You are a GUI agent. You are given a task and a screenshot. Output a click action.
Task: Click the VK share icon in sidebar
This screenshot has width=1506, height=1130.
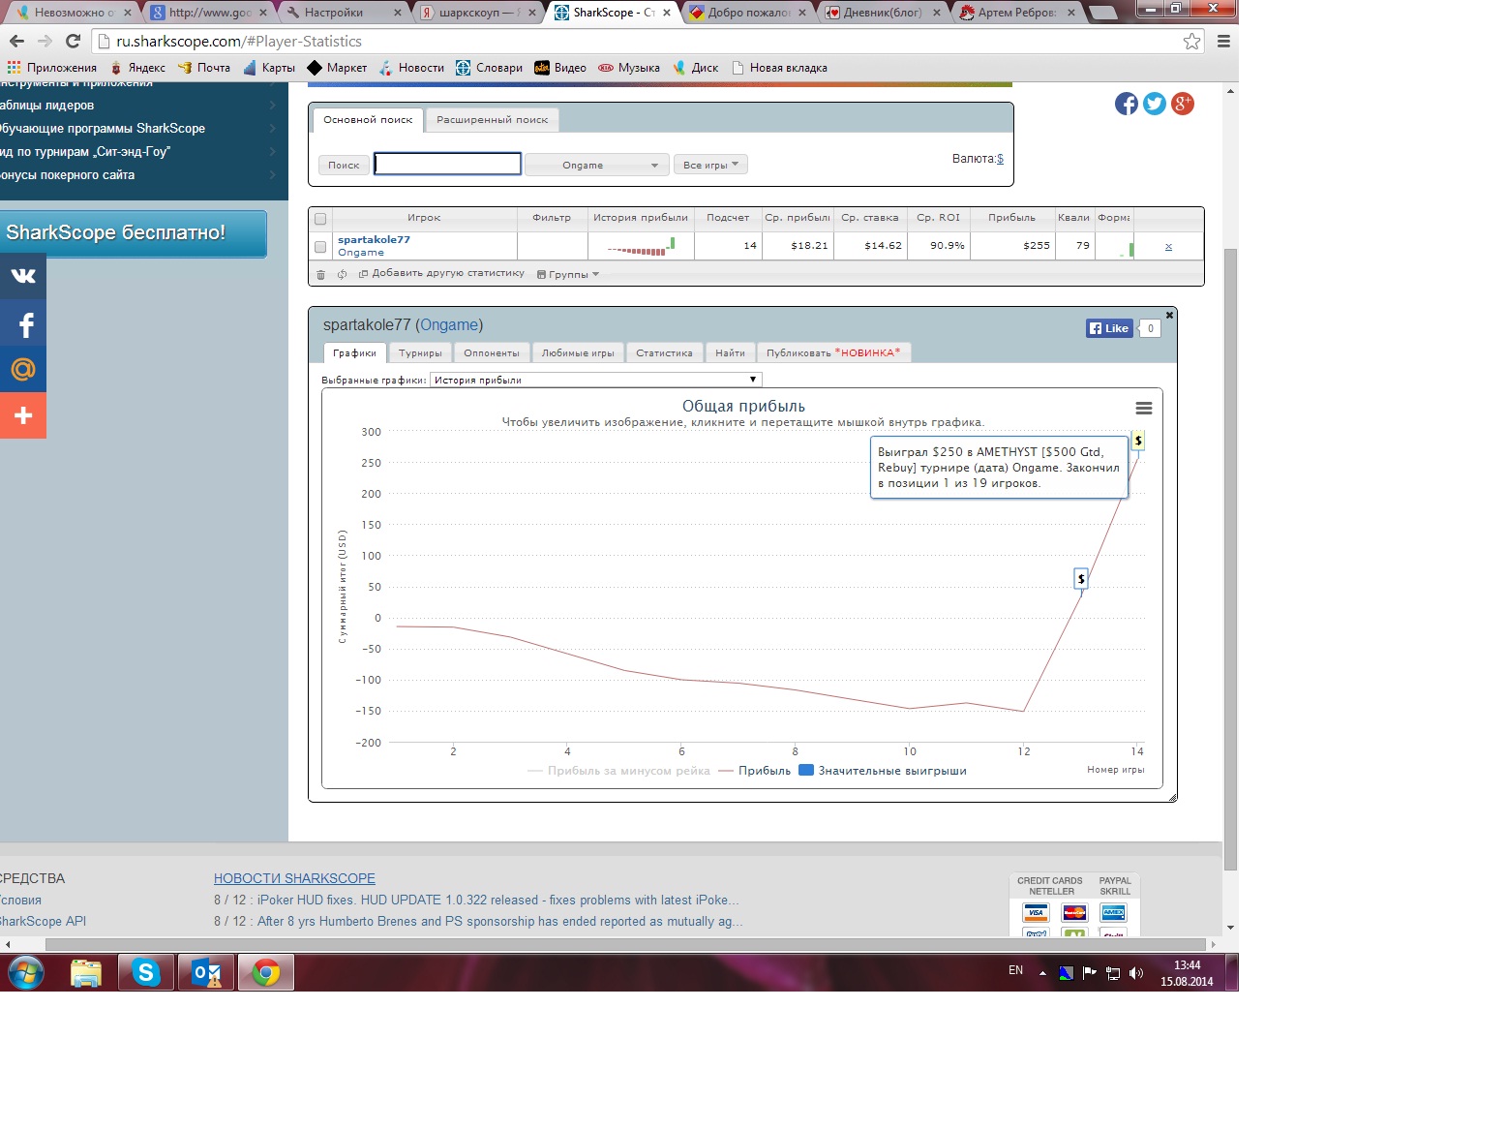pos(23,276)
